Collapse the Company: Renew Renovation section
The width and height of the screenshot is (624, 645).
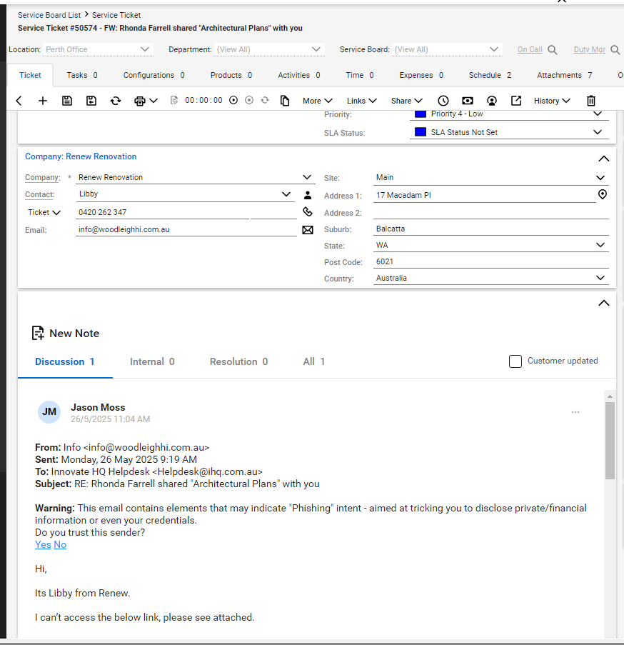pos(603,159)
